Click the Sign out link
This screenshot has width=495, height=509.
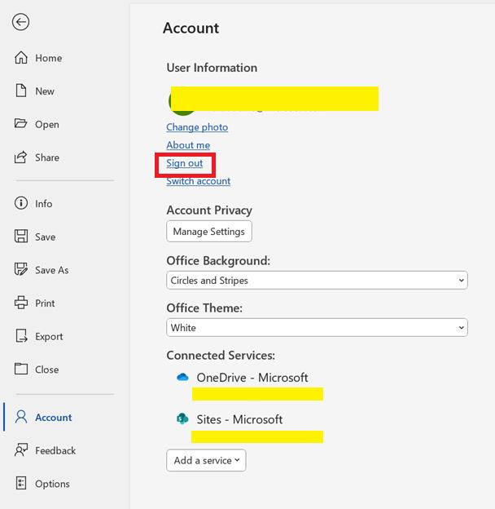[x=185, y=163]
